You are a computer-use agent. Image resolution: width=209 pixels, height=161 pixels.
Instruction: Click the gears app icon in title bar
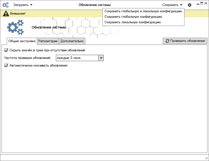tap(5, 5)
